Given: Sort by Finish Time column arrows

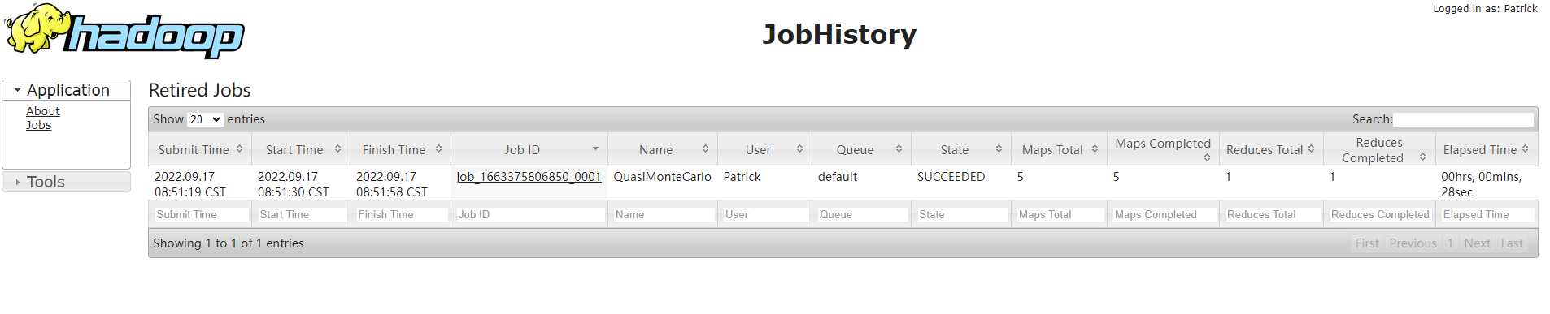Looking at the screenshot, I should pos(438,149).
